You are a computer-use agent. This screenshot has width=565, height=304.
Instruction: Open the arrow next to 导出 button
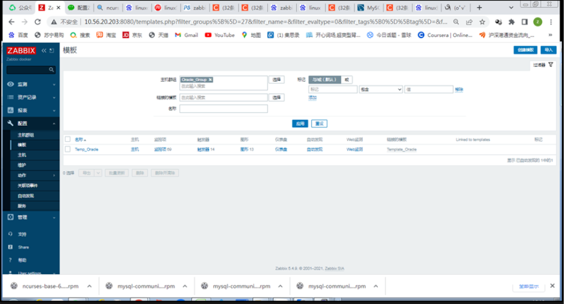click(x=98, y=173)
